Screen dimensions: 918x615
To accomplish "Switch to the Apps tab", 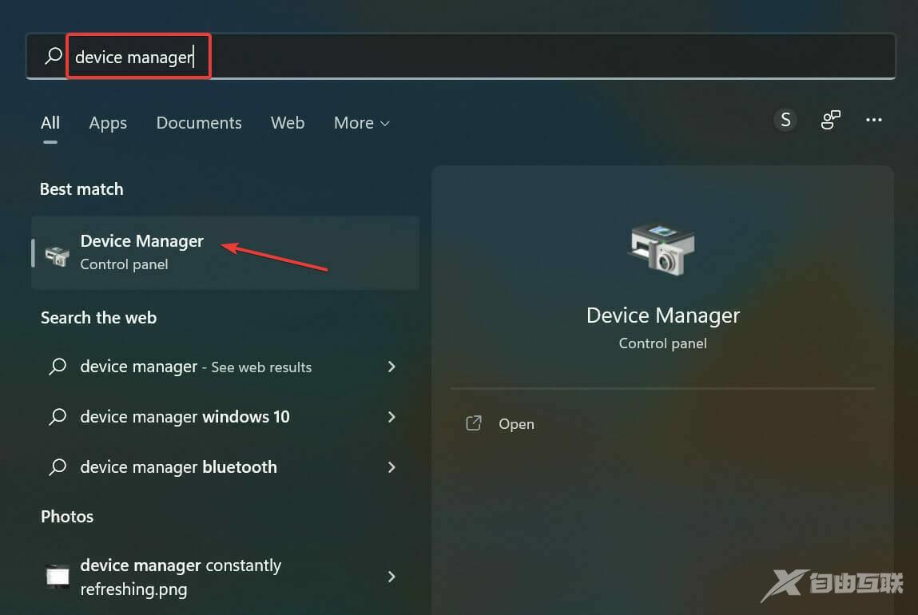I will 108,123.
